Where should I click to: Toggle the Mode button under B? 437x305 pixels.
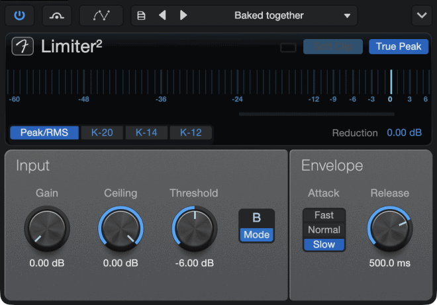256,234
